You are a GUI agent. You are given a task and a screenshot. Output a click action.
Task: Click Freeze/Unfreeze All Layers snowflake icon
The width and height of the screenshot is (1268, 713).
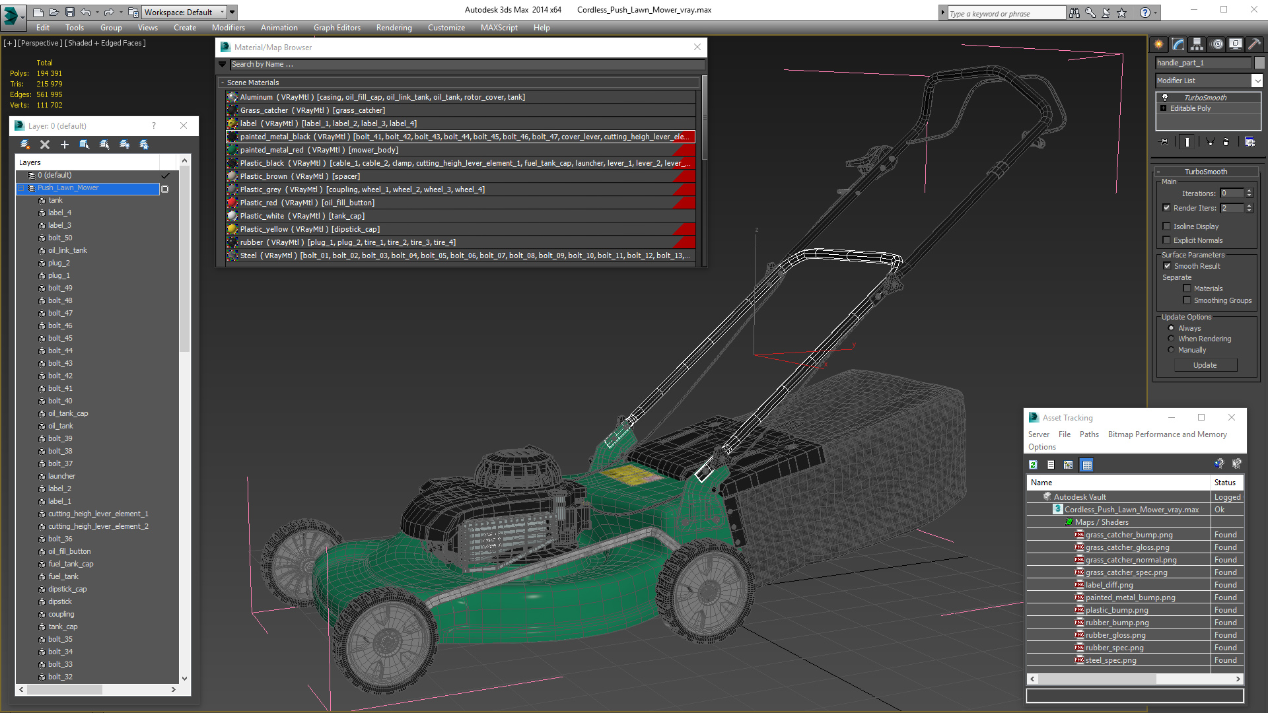(144, 145)
